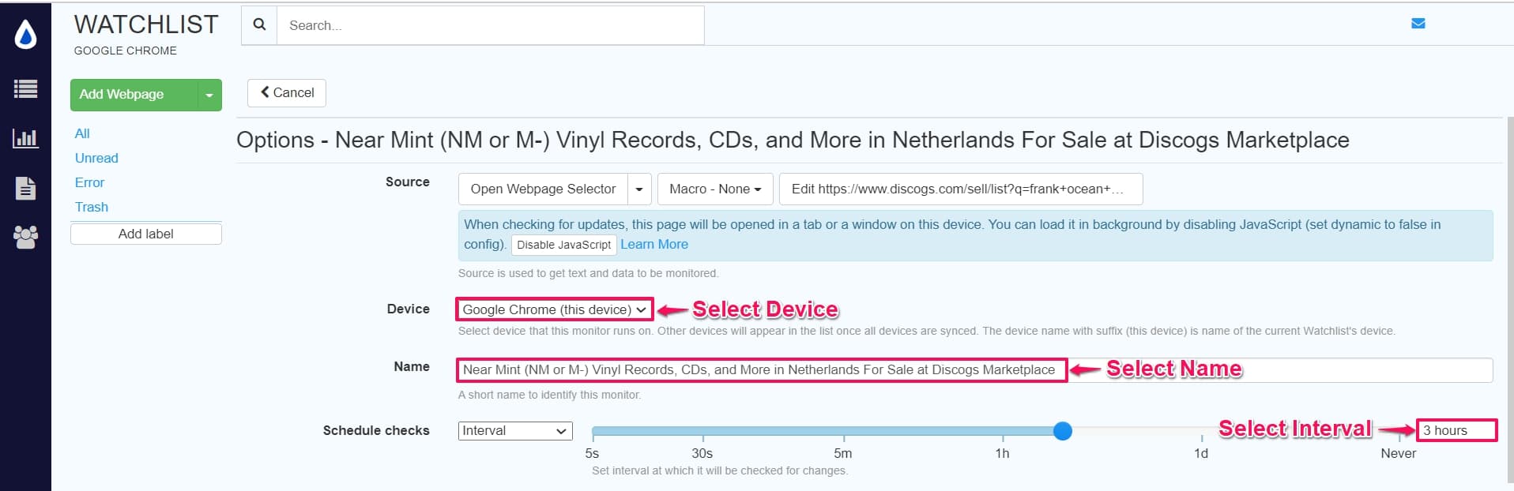Open the Source selector dropdown arrow

click(638, 189)
